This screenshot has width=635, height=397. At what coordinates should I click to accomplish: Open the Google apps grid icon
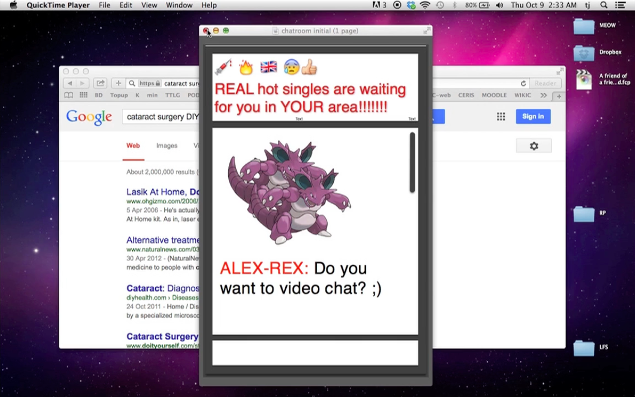(501, 117)
